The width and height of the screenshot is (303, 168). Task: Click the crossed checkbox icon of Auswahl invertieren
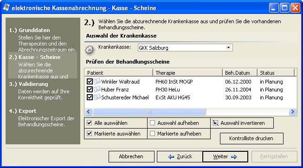click(x=215, y=123)
